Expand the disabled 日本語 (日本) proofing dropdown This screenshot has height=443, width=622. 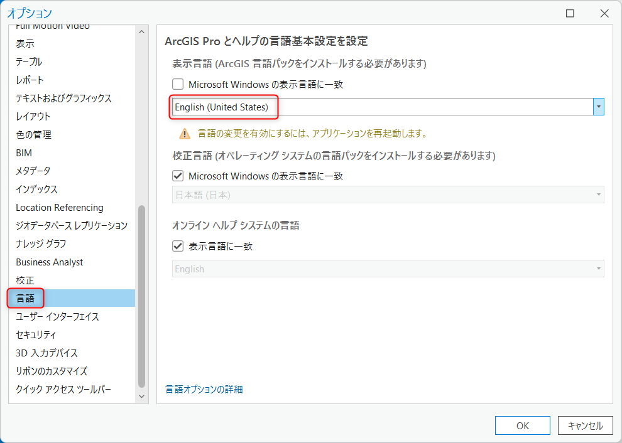tap(388, 195)
